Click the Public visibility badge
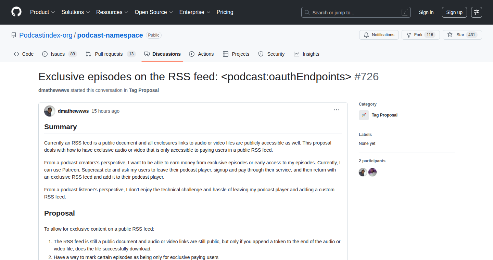This screenshot has height=260, width=493. 154,35
